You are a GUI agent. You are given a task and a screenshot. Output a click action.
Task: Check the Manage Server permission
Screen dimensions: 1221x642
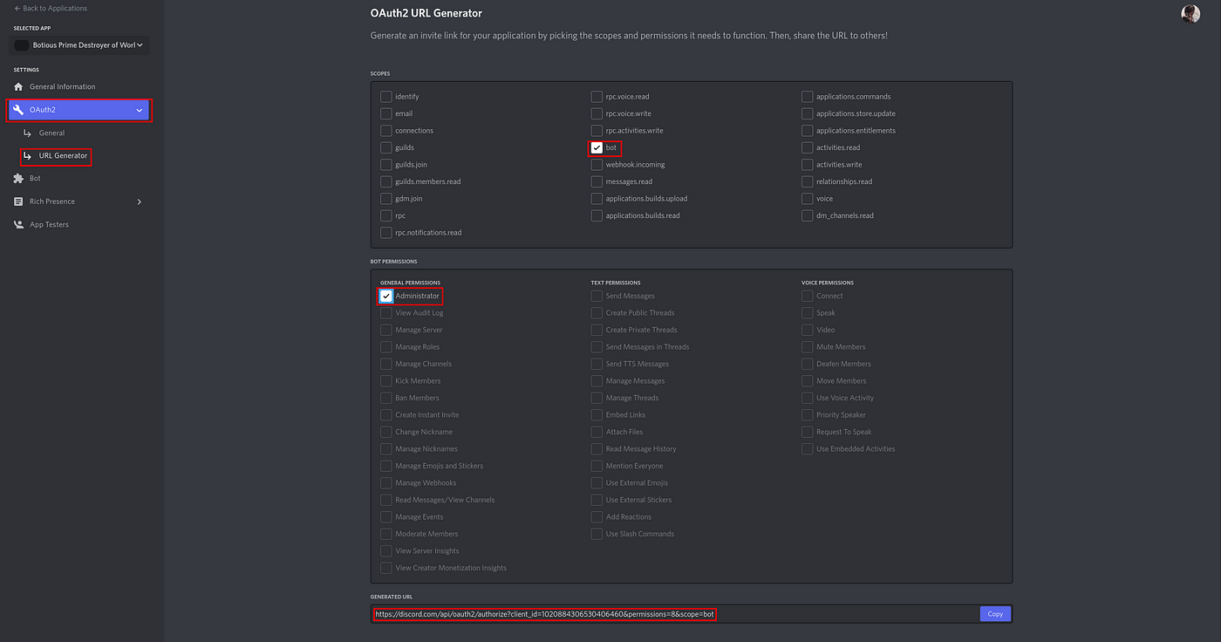385,330
